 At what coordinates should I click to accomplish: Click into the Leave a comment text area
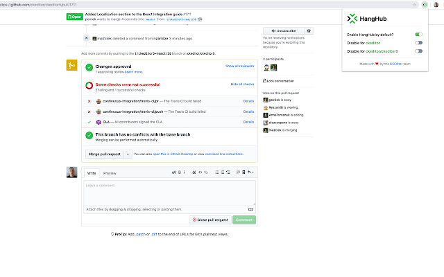(x=169, y=193)
